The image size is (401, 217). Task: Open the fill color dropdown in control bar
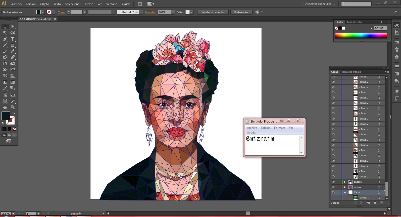[43, 12]
